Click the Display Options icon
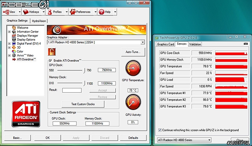Image resolution: width=252 pixels, height=146 pixels. (14, 39)
